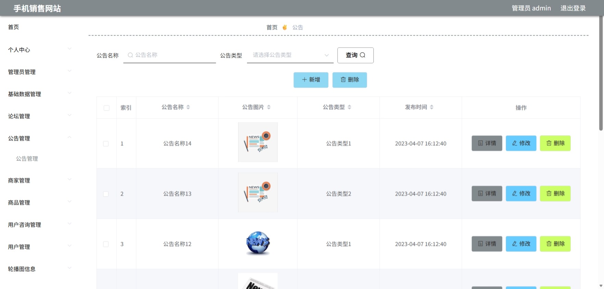Sort by 发布时间 column arrows
Screen dimensions: 604x289
[432, 107]
